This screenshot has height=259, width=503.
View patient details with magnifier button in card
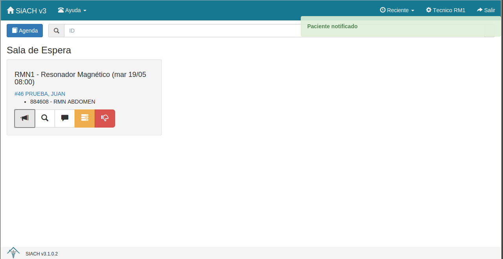coord(45,118)
